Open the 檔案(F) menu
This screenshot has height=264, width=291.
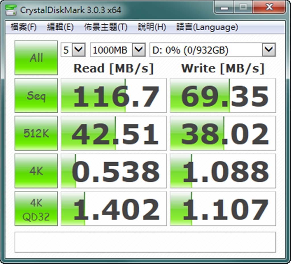coord(24,27)
